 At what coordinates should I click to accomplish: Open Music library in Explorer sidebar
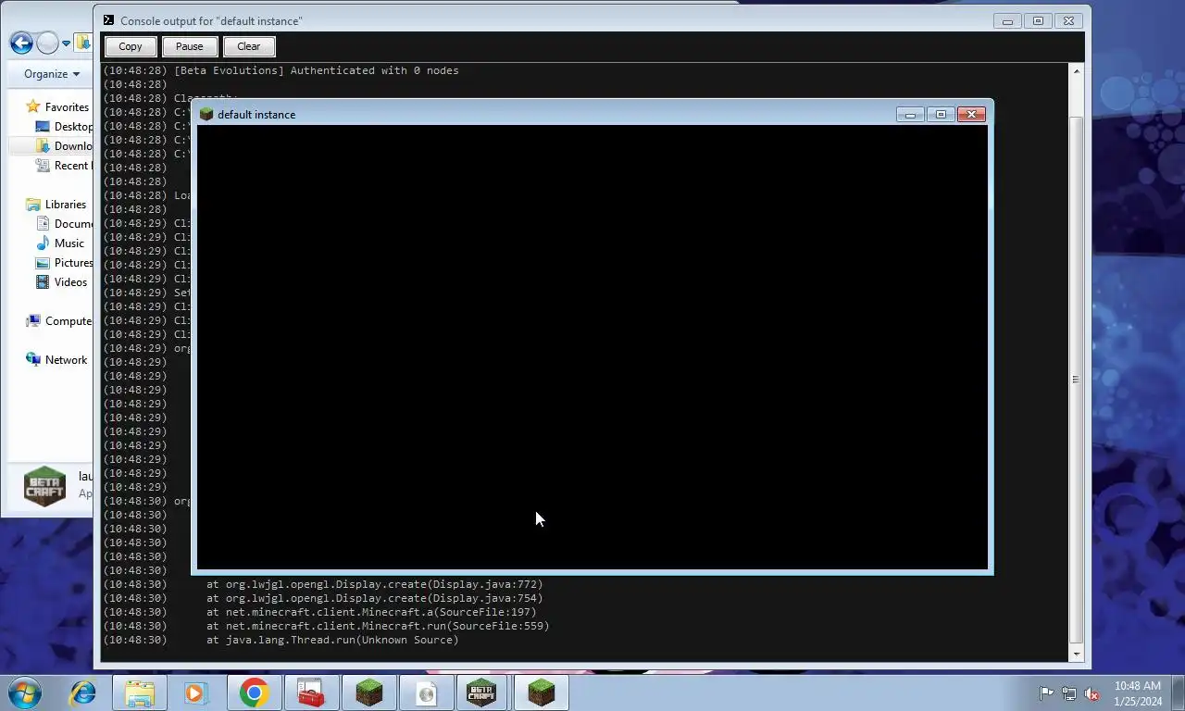click(69, 243)
